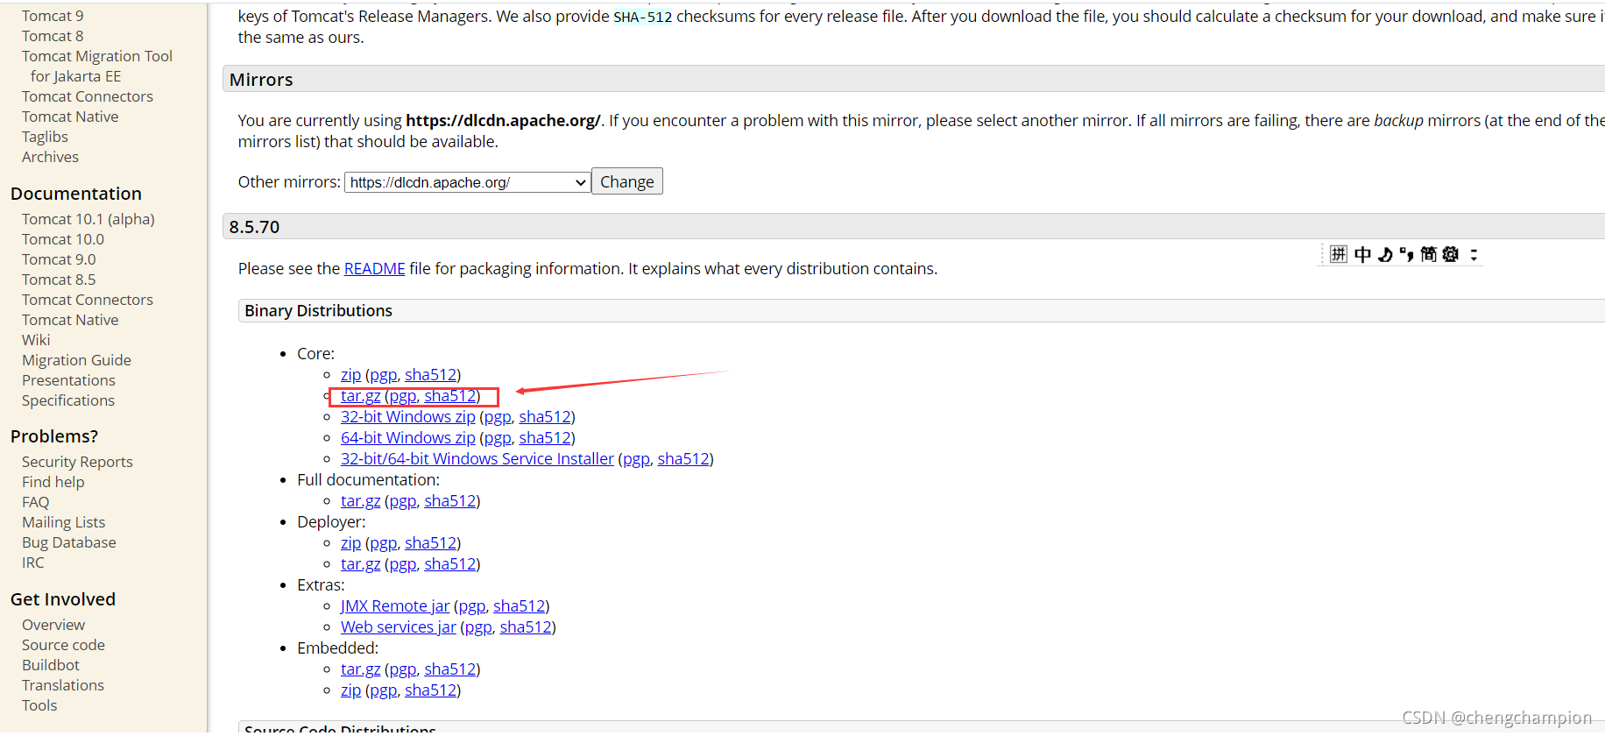This screenshot has height=736, width=1605.
Task: Download 32-bit/64-bit Windows Service Installer
Action: pyautogui.click(x=477, y=459)
